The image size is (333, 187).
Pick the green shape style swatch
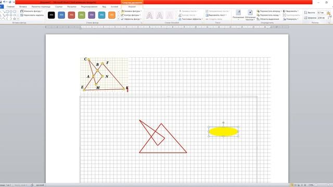pyautogui.click(x=82, y=15)
